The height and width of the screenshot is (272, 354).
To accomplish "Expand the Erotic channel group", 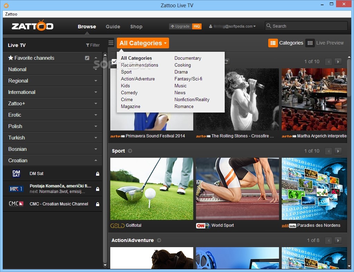I will (96, 115).
